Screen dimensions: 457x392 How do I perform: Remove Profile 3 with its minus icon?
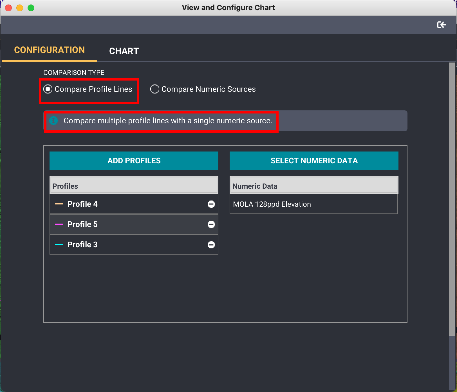(x=211, y=245)
